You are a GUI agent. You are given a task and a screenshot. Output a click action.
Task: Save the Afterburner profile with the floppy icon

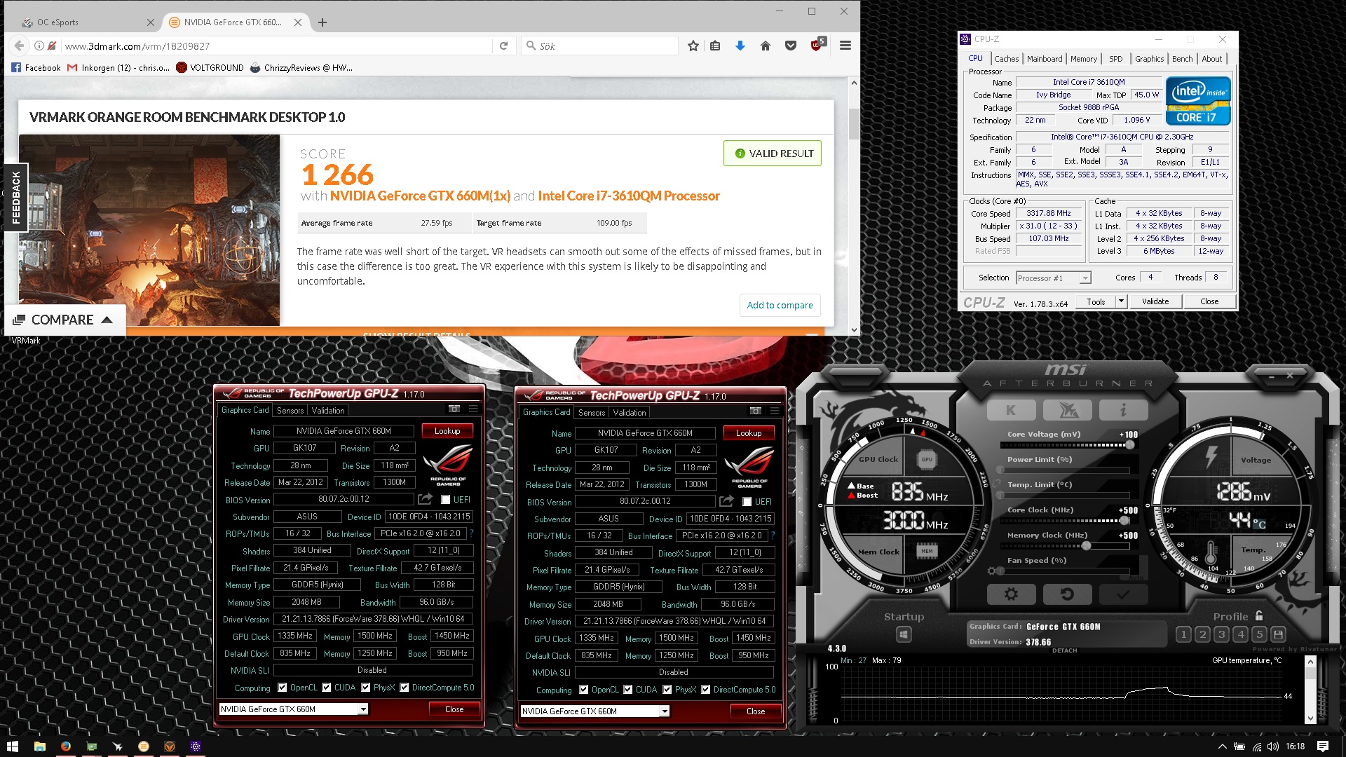pos(1278,634)
